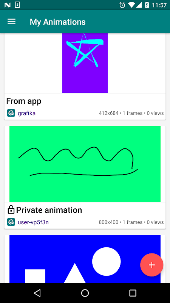Screen dimensions: 170x303
Task: Click the battery charging status icon
Action: (147, 5)
